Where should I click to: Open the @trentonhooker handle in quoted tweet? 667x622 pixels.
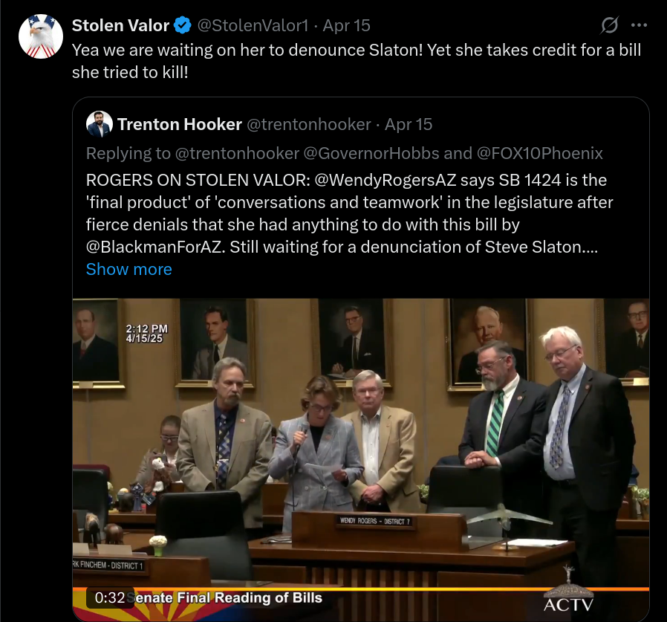point(309,124)
